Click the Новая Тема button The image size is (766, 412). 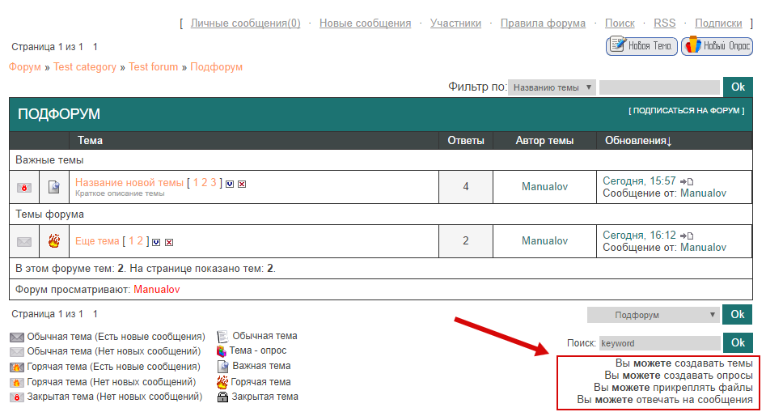pyautogui.click(x=641, y=46)
